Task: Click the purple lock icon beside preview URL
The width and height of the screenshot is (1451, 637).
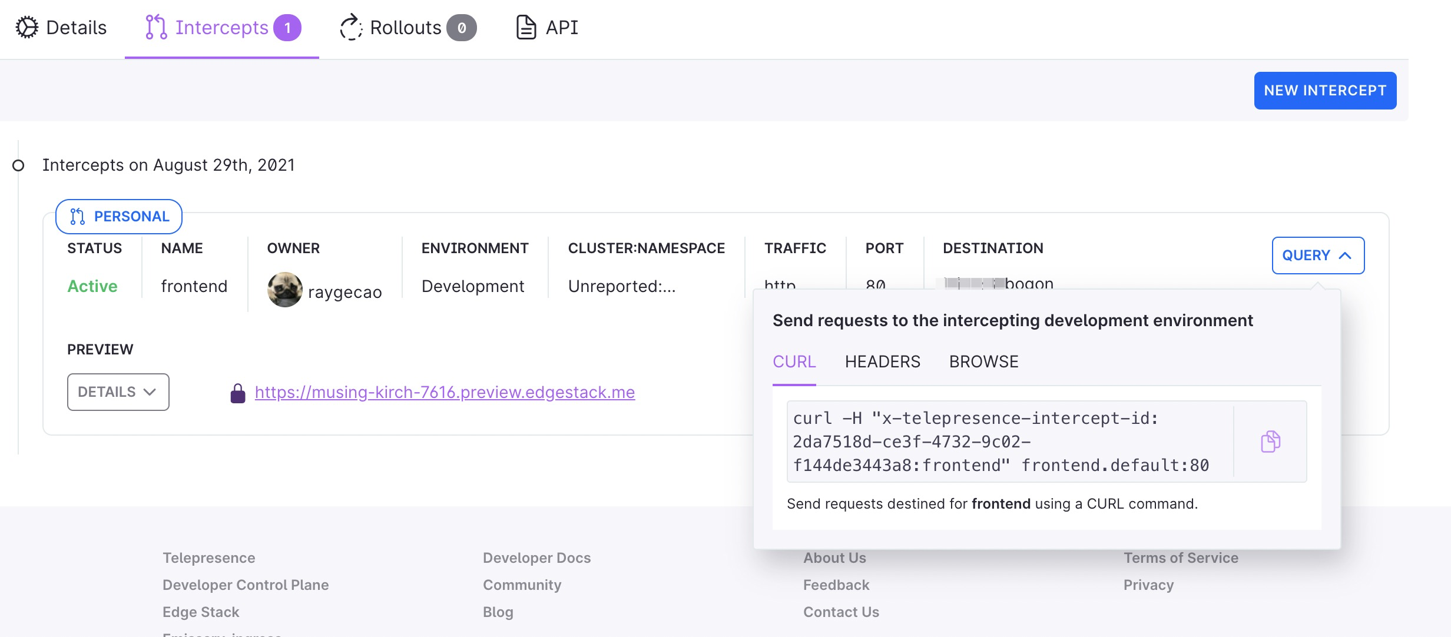Action: point(238,393)
